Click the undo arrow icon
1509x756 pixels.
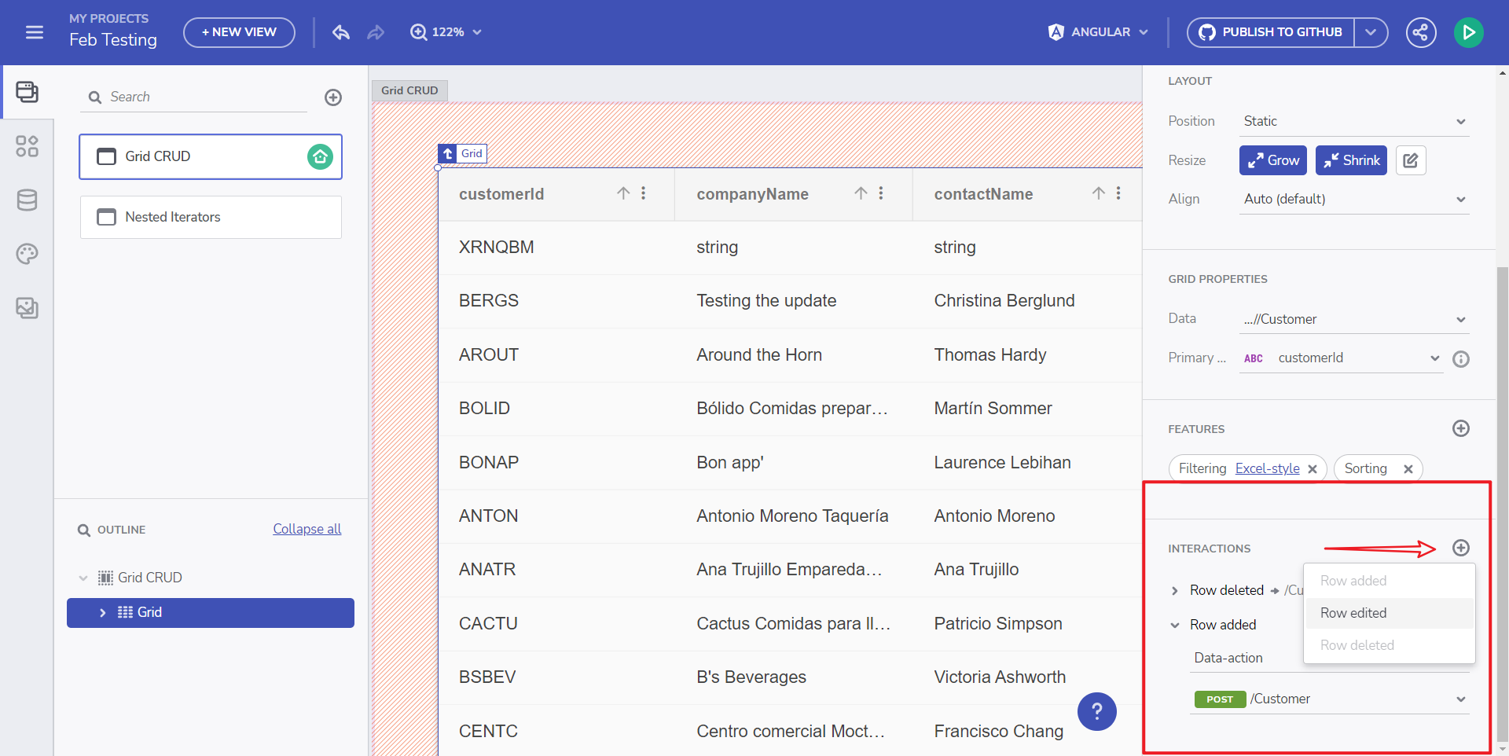tap(340, 32)
